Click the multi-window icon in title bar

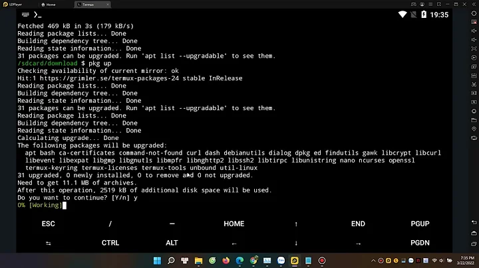coord(439,4)
